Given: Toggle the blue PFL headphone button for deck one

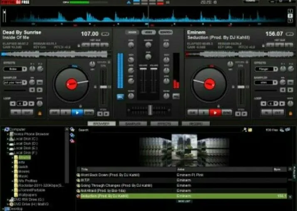Looking at the screenshot, I should tap(120, 97).
